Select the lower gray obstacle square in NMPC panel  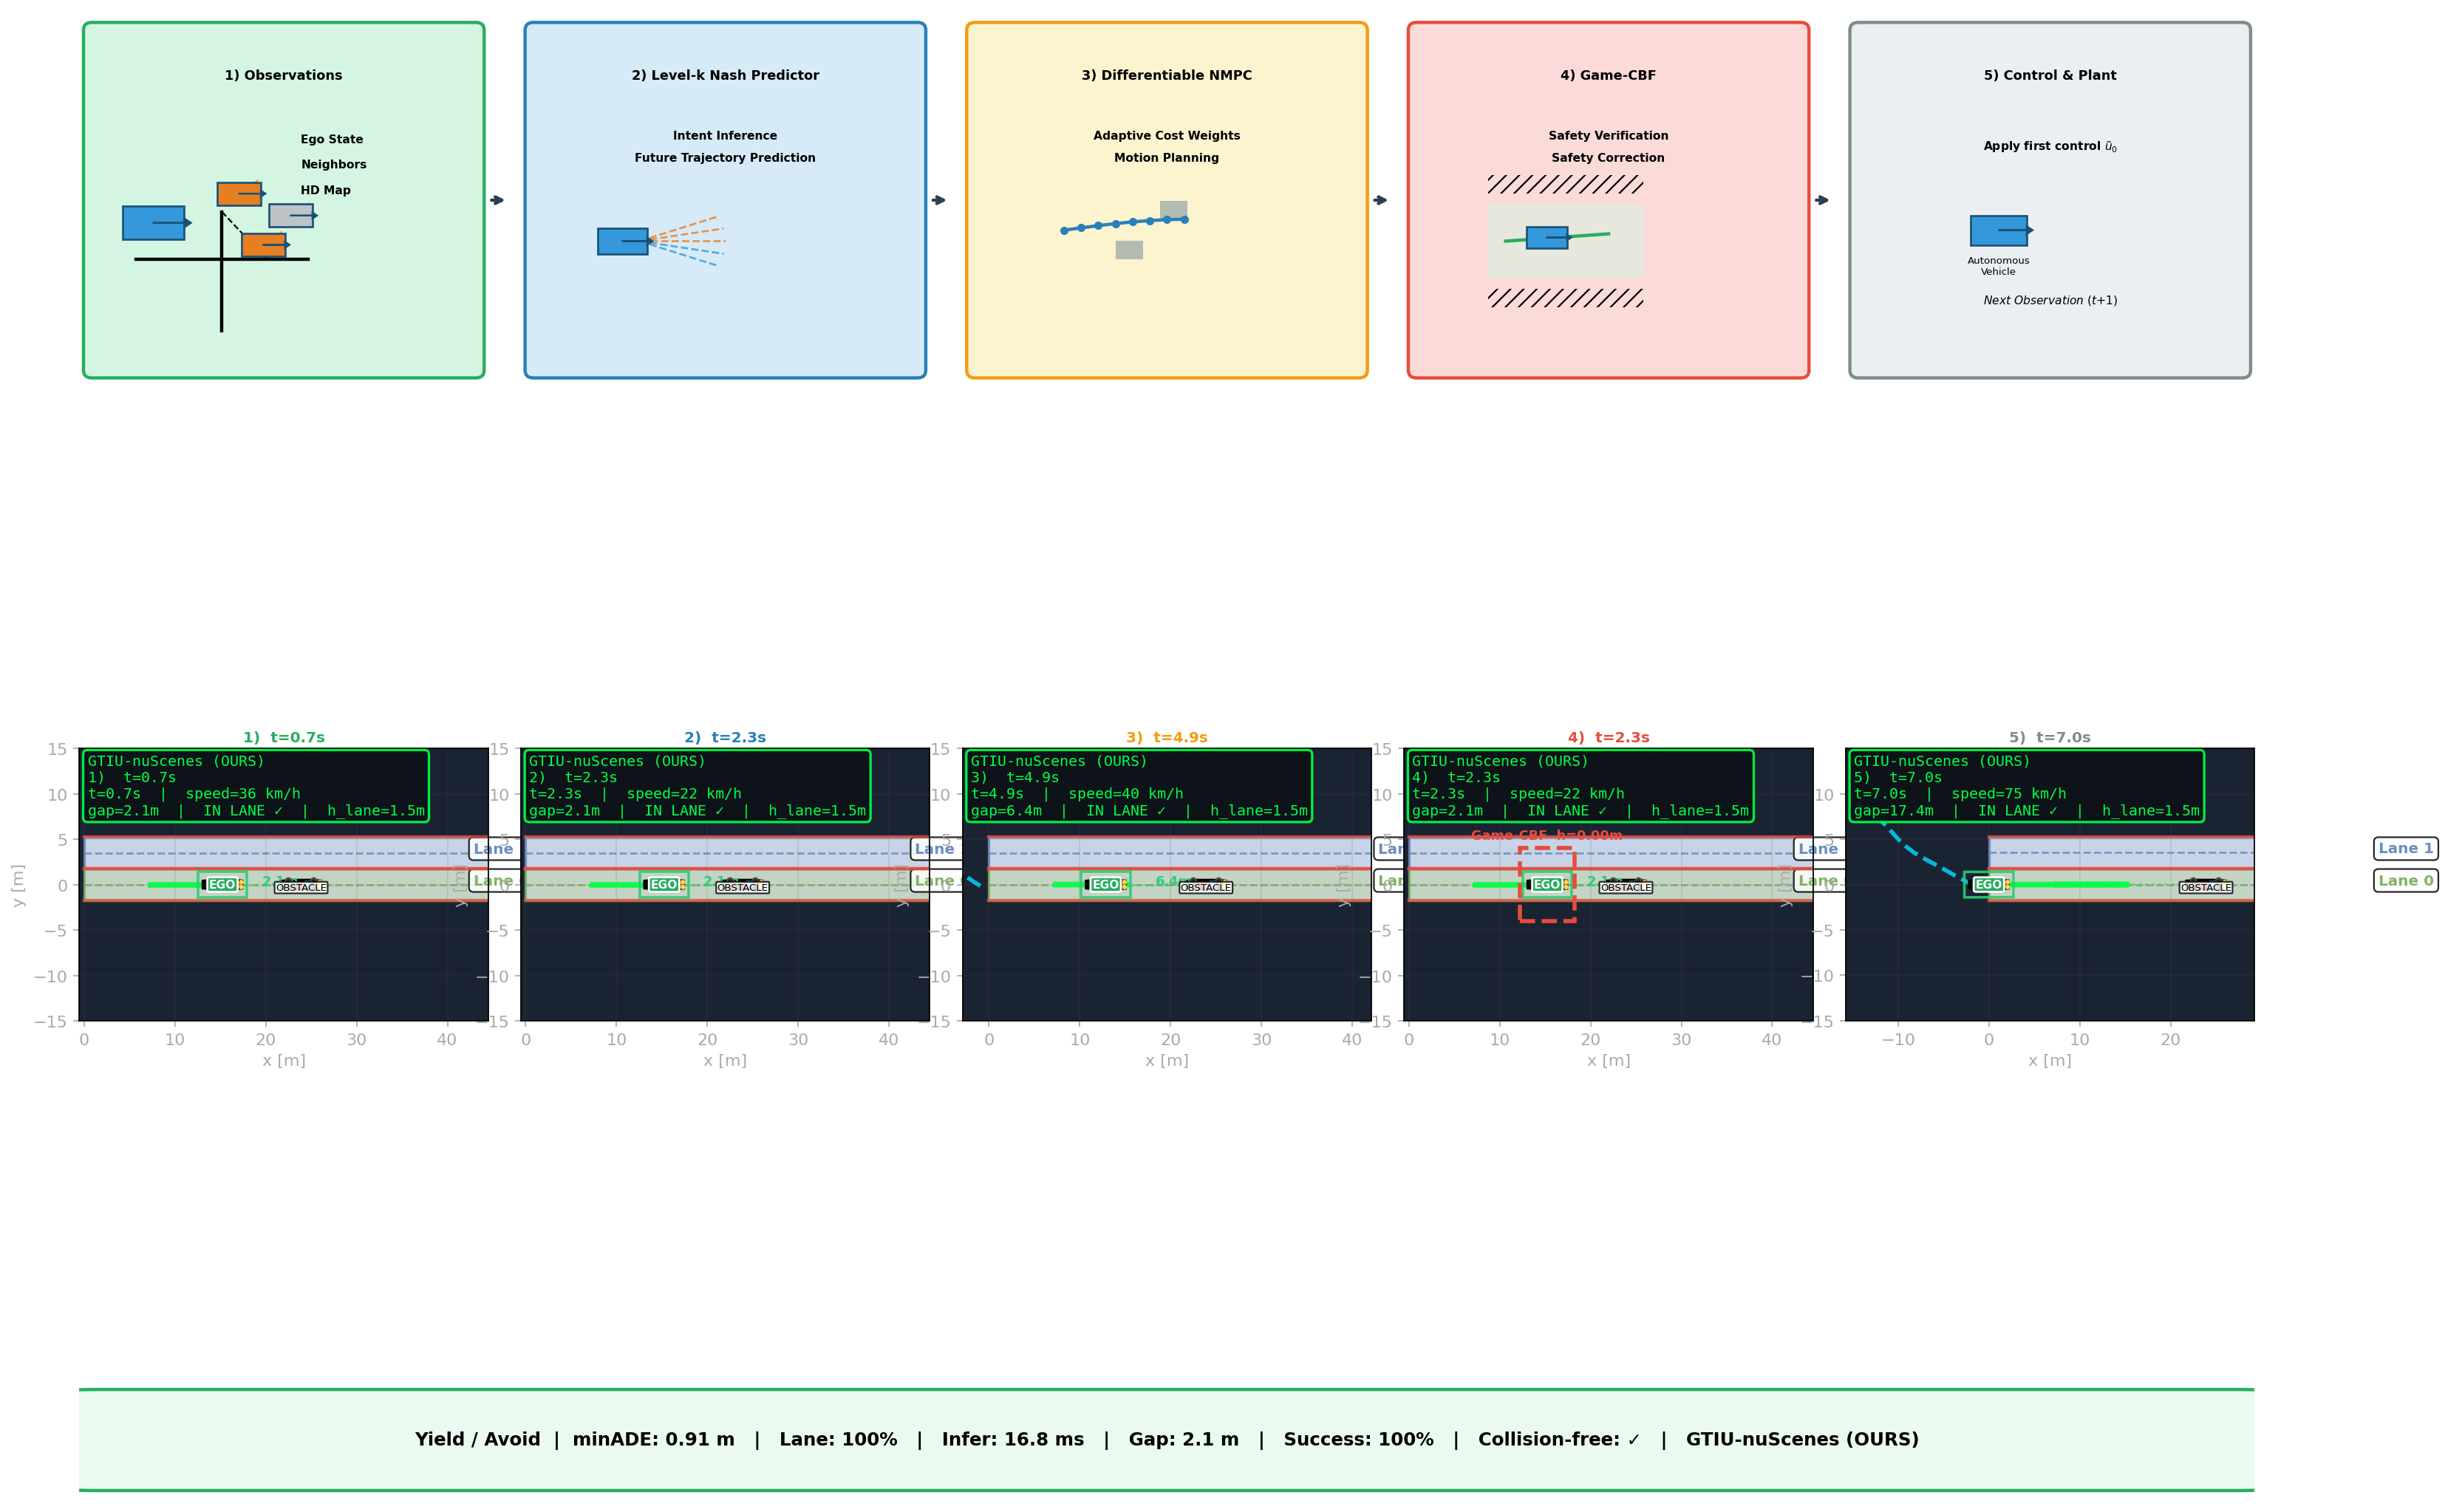(x=1130, y=250)
